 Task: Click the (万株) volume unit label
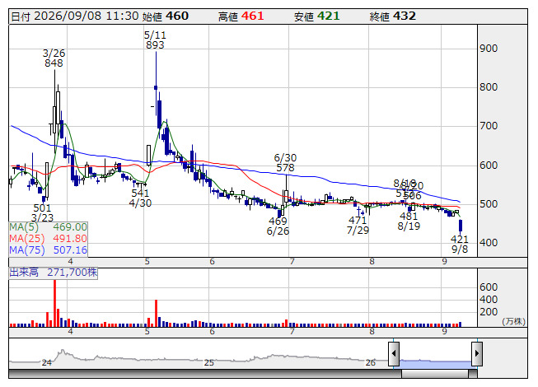tap(513, 321)
